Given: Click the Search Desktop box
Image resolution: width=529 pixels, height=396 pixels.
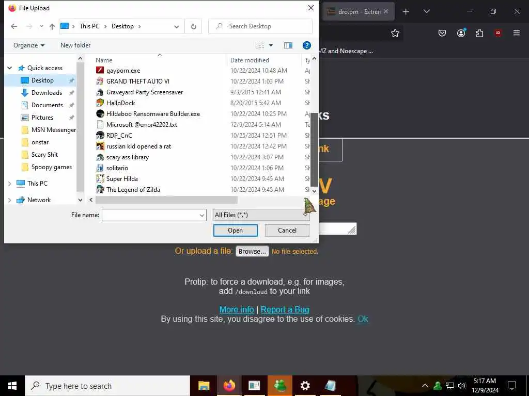Looking at the screenshot, I should [x=260, y=26].
